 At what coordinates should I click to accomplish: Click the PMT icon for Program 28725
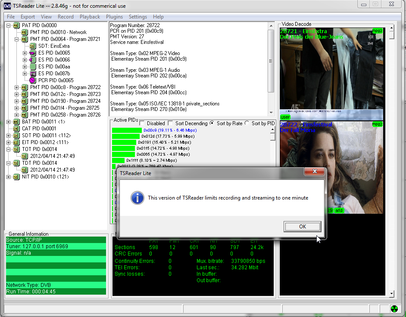[x=24, y=108]
